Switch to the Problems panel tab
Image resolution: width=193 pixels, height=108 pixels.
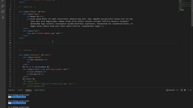tap(11, 90)
